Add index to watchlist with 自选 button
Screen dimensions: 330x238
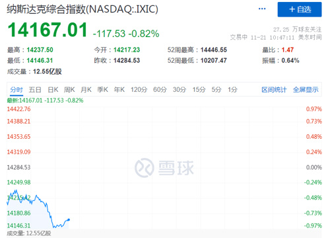point(300,9)
